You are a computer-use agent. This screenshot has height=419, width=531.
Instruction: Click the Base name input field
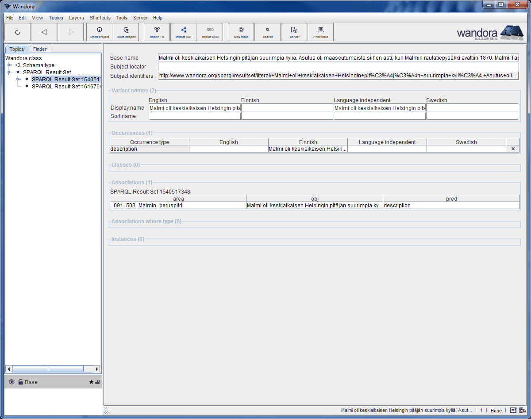coord(310,57)
